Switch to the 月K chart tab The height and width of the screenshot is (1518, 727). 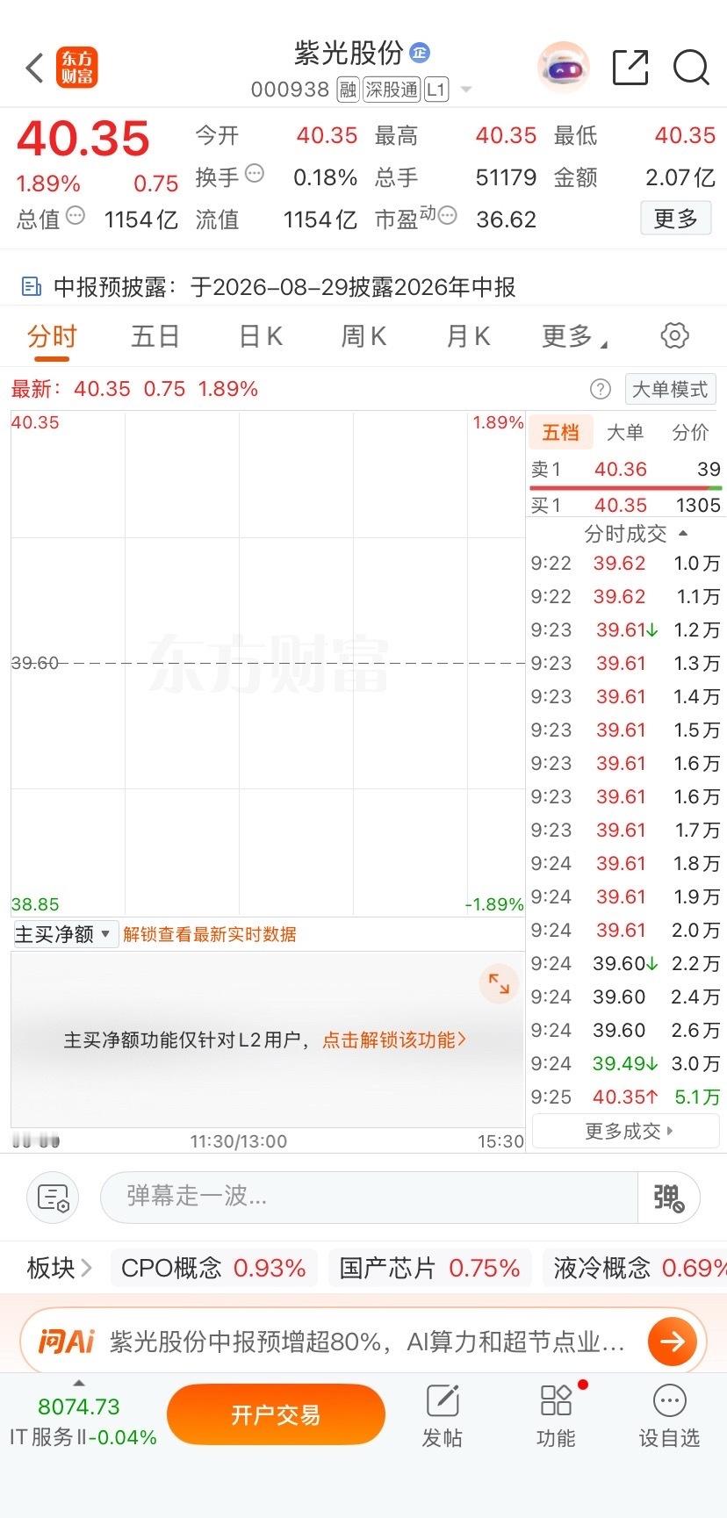pos(468,336)
